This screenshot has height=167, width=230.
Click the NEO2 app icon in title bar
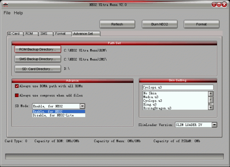tap(5, 5)
